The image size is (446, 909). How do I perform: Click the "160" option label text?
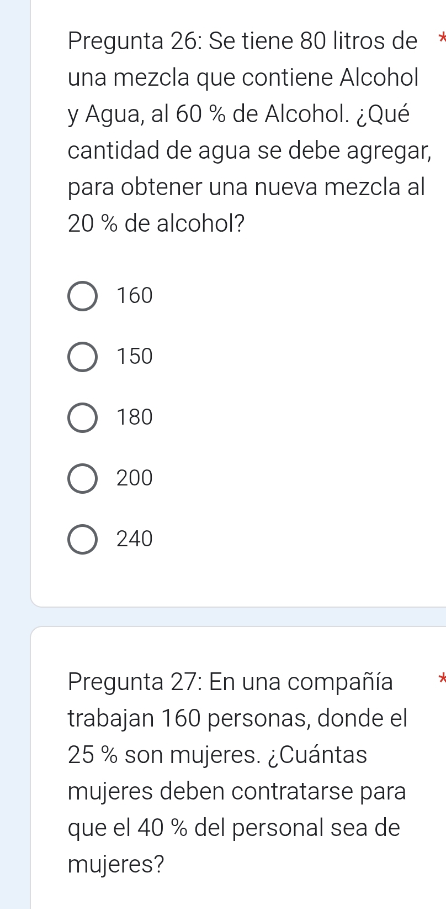[135, 296]
